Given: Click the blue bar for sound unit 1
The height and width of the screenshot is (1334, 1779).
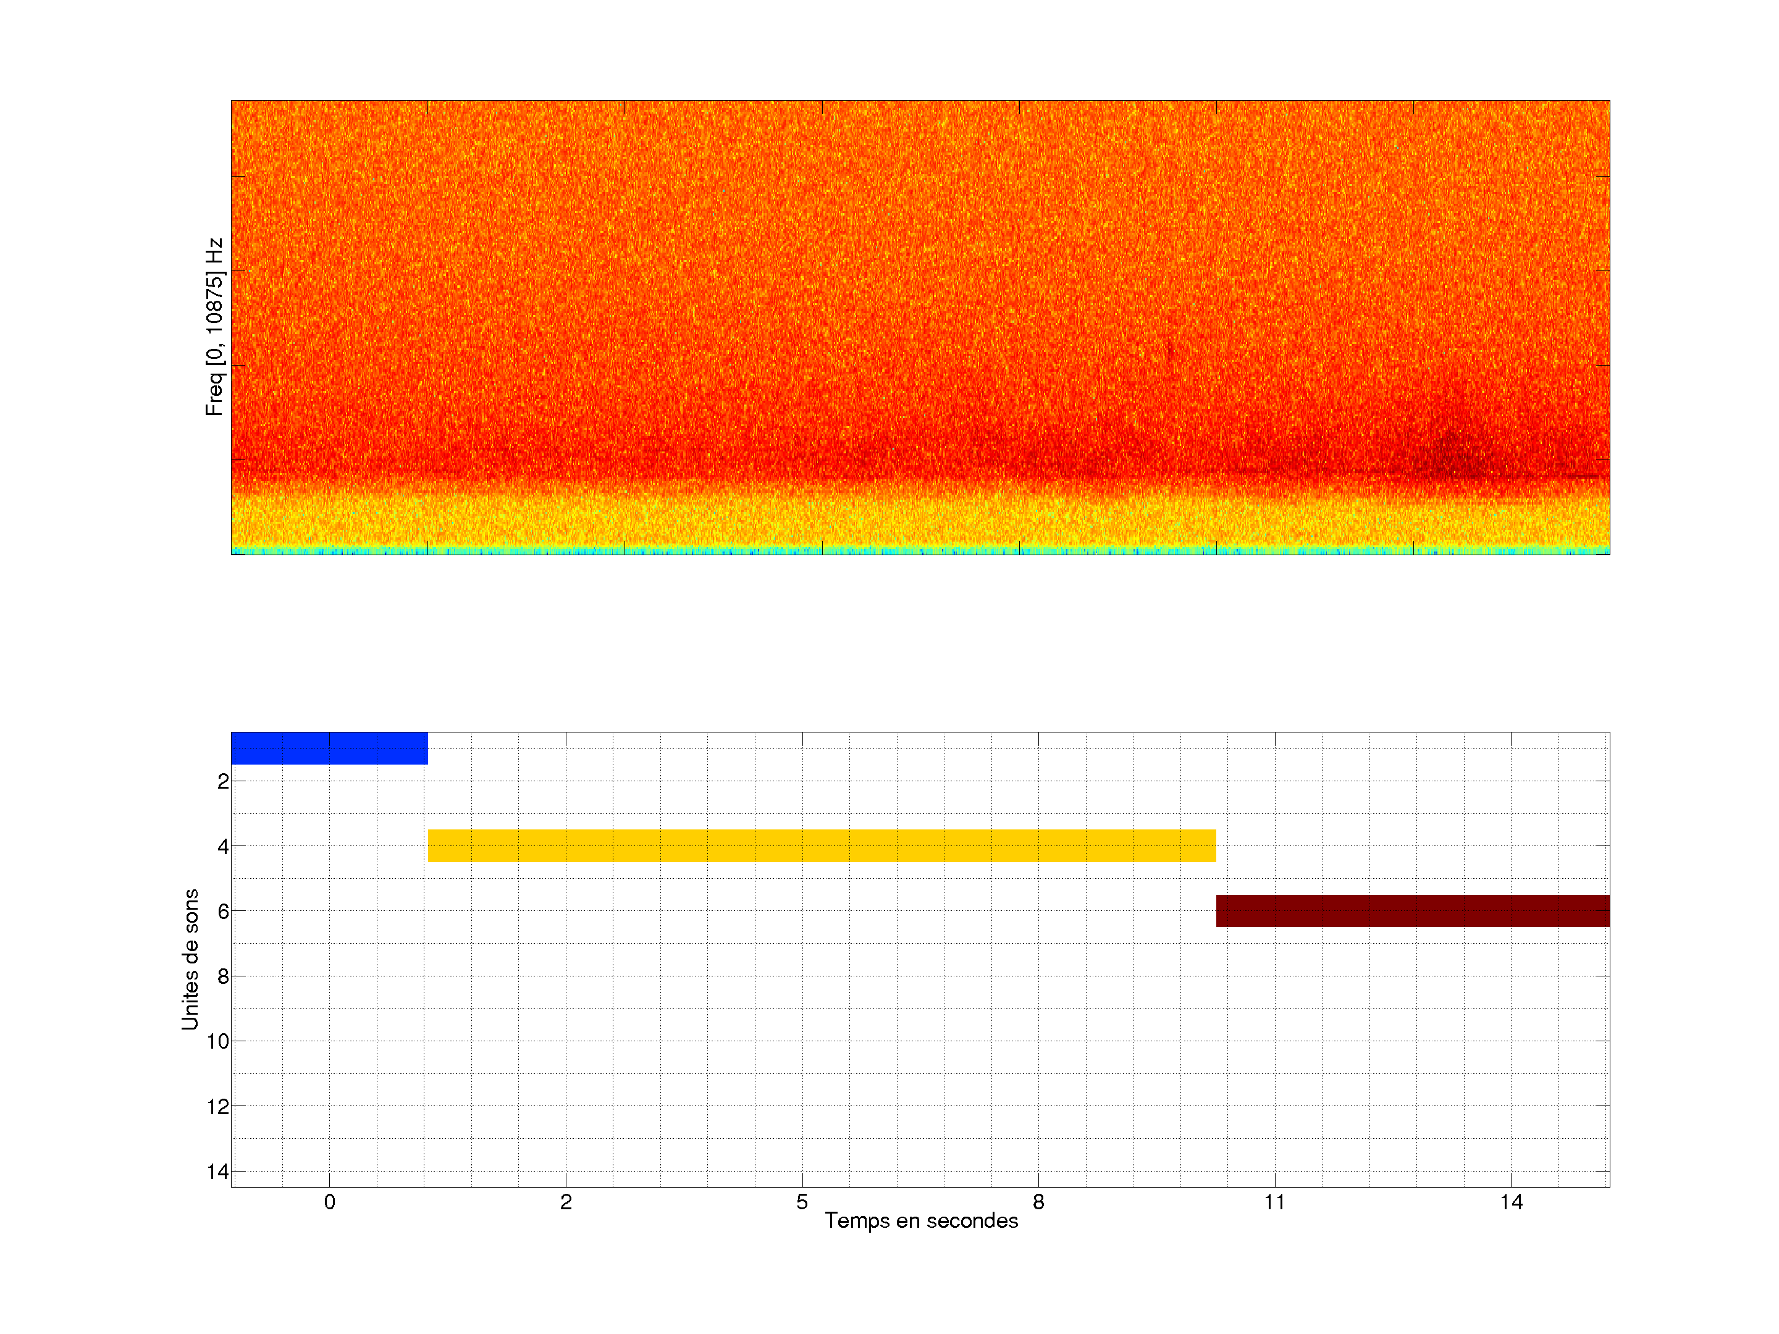Looking at the screenshot, I should click(329, 748).
